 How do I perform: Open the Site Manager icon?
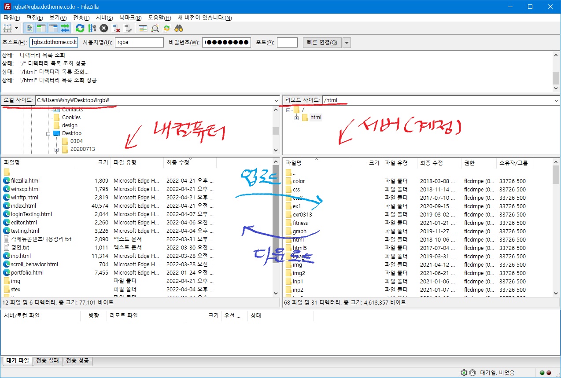[x=7, y=28]
